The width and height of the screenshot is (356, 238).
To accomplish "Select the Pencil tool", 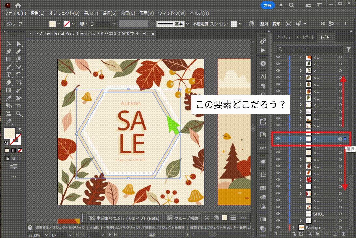I will (19, 51).
